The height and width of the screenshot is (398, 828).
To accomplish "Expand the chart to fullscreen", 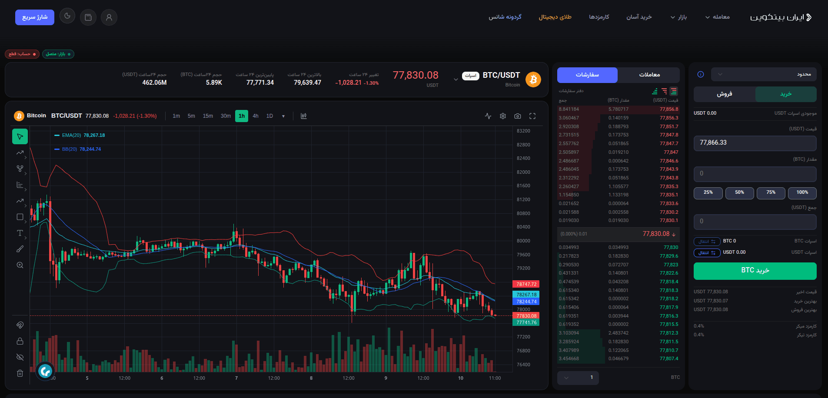I will tap(532, 116).
